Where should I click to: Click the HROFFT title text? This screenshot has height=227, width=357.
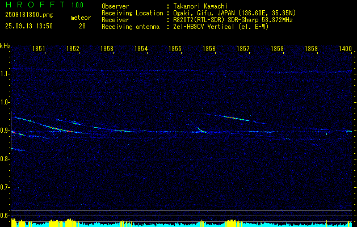point(35,5)
